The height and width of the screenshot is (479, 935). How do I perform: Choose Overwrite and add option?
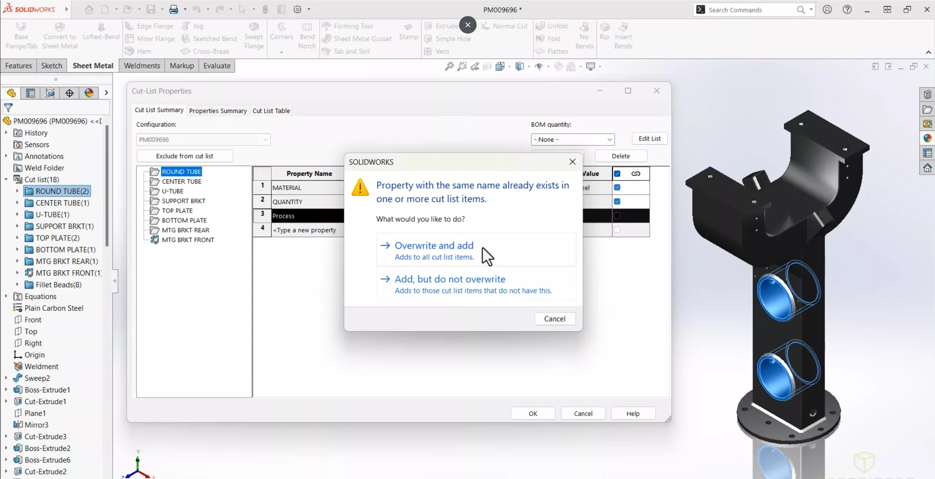[476, 250]
